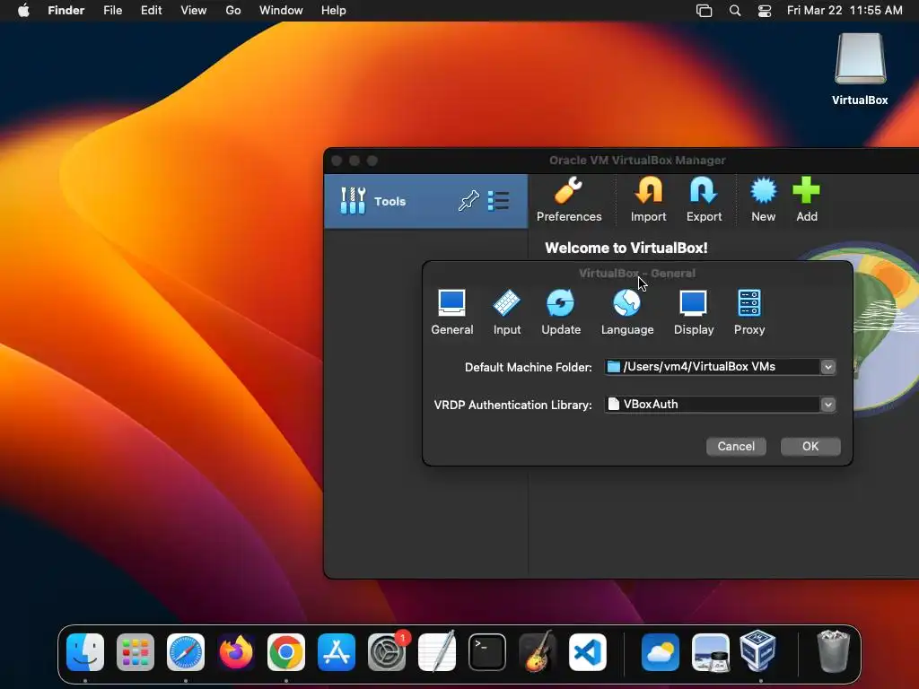Create a New virtual machine
The image size is (919, 689).
(763, 200)
